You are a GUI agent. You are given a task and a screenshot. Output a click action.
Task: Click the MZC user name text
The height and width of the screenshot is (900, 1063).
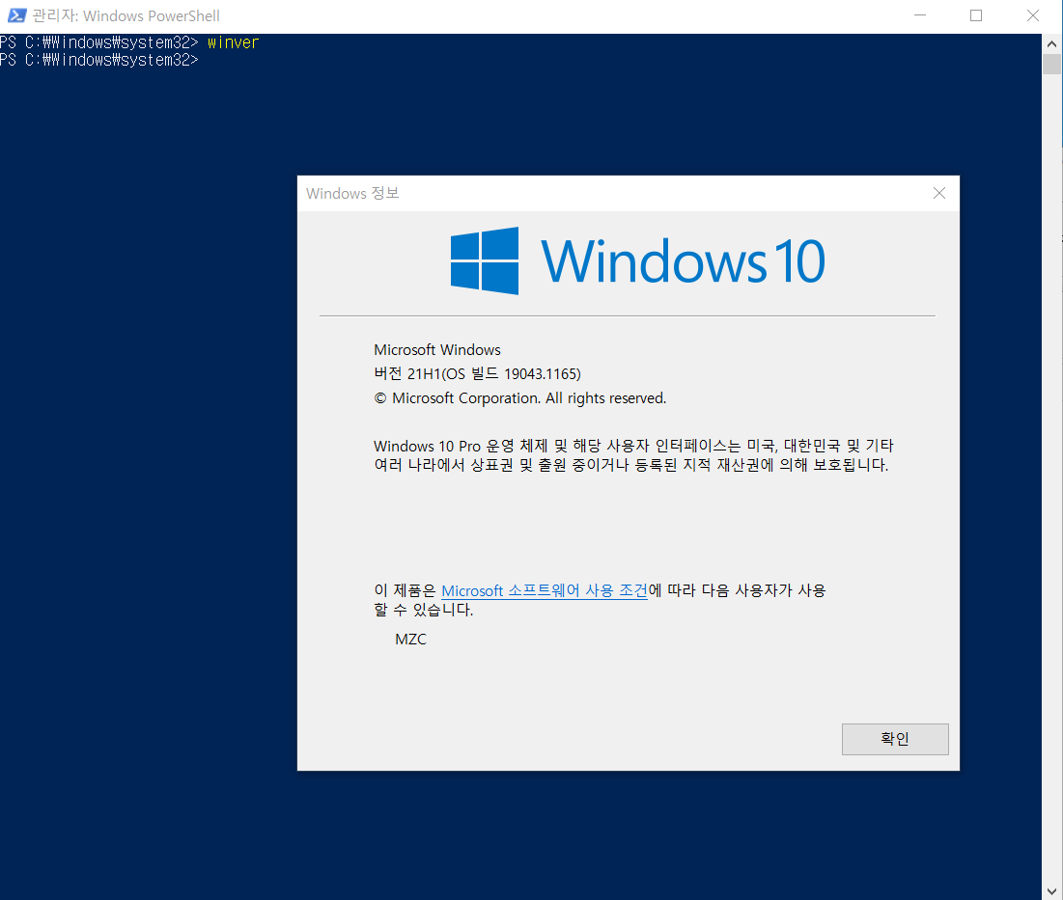coord(411,640)
